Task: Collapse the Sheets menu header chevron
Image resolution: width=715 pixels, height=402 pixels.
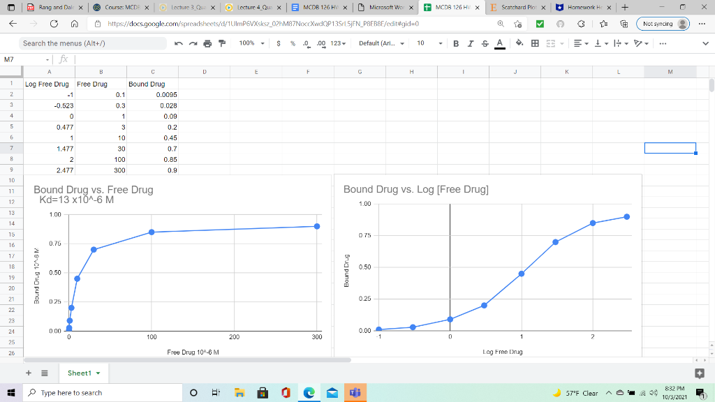Action: pos(705,43)
